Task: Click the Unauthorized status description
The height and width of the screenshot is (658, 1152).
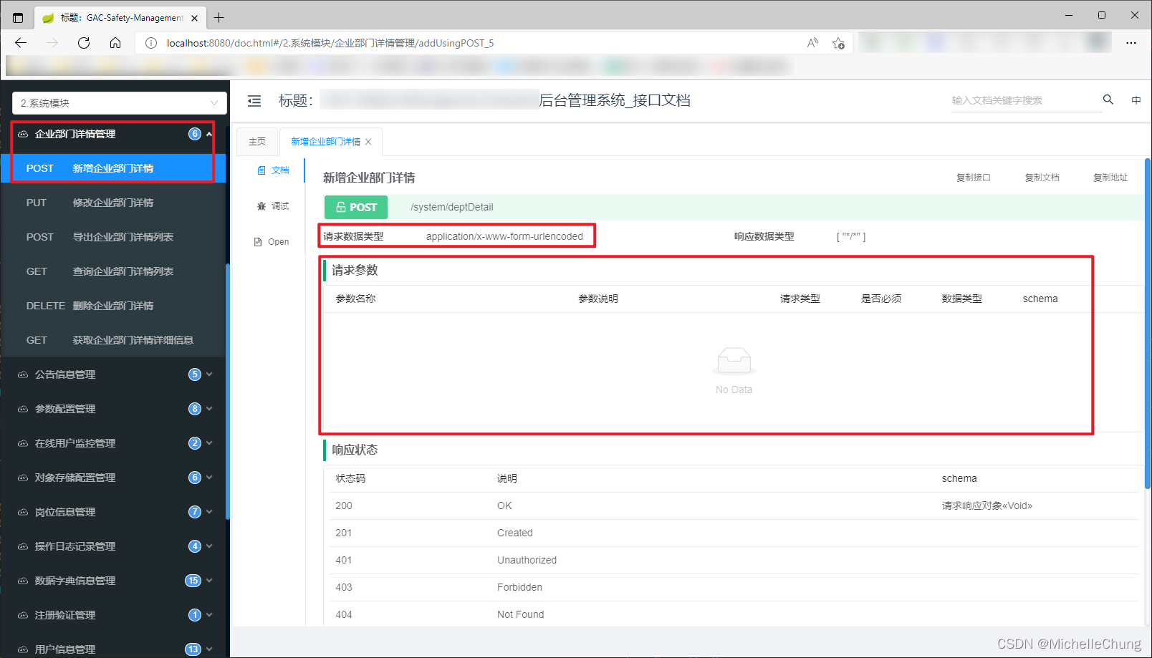Action: [527, 560]
